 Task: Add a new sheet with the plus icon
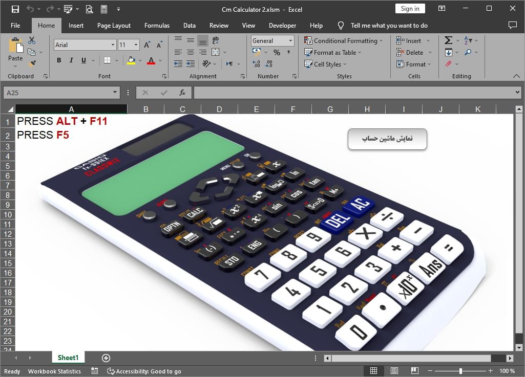pos(106,358)
